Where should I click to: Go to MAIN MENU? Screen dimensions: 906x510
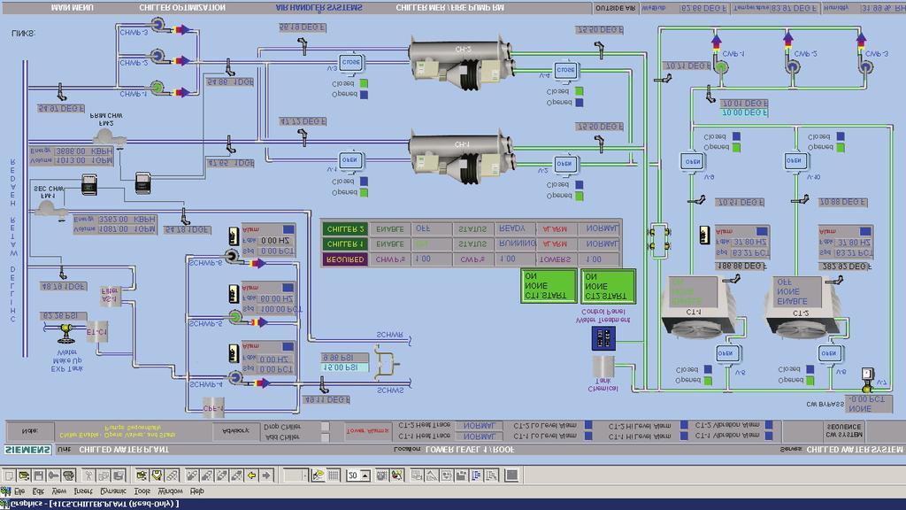[x=73, y=7]
